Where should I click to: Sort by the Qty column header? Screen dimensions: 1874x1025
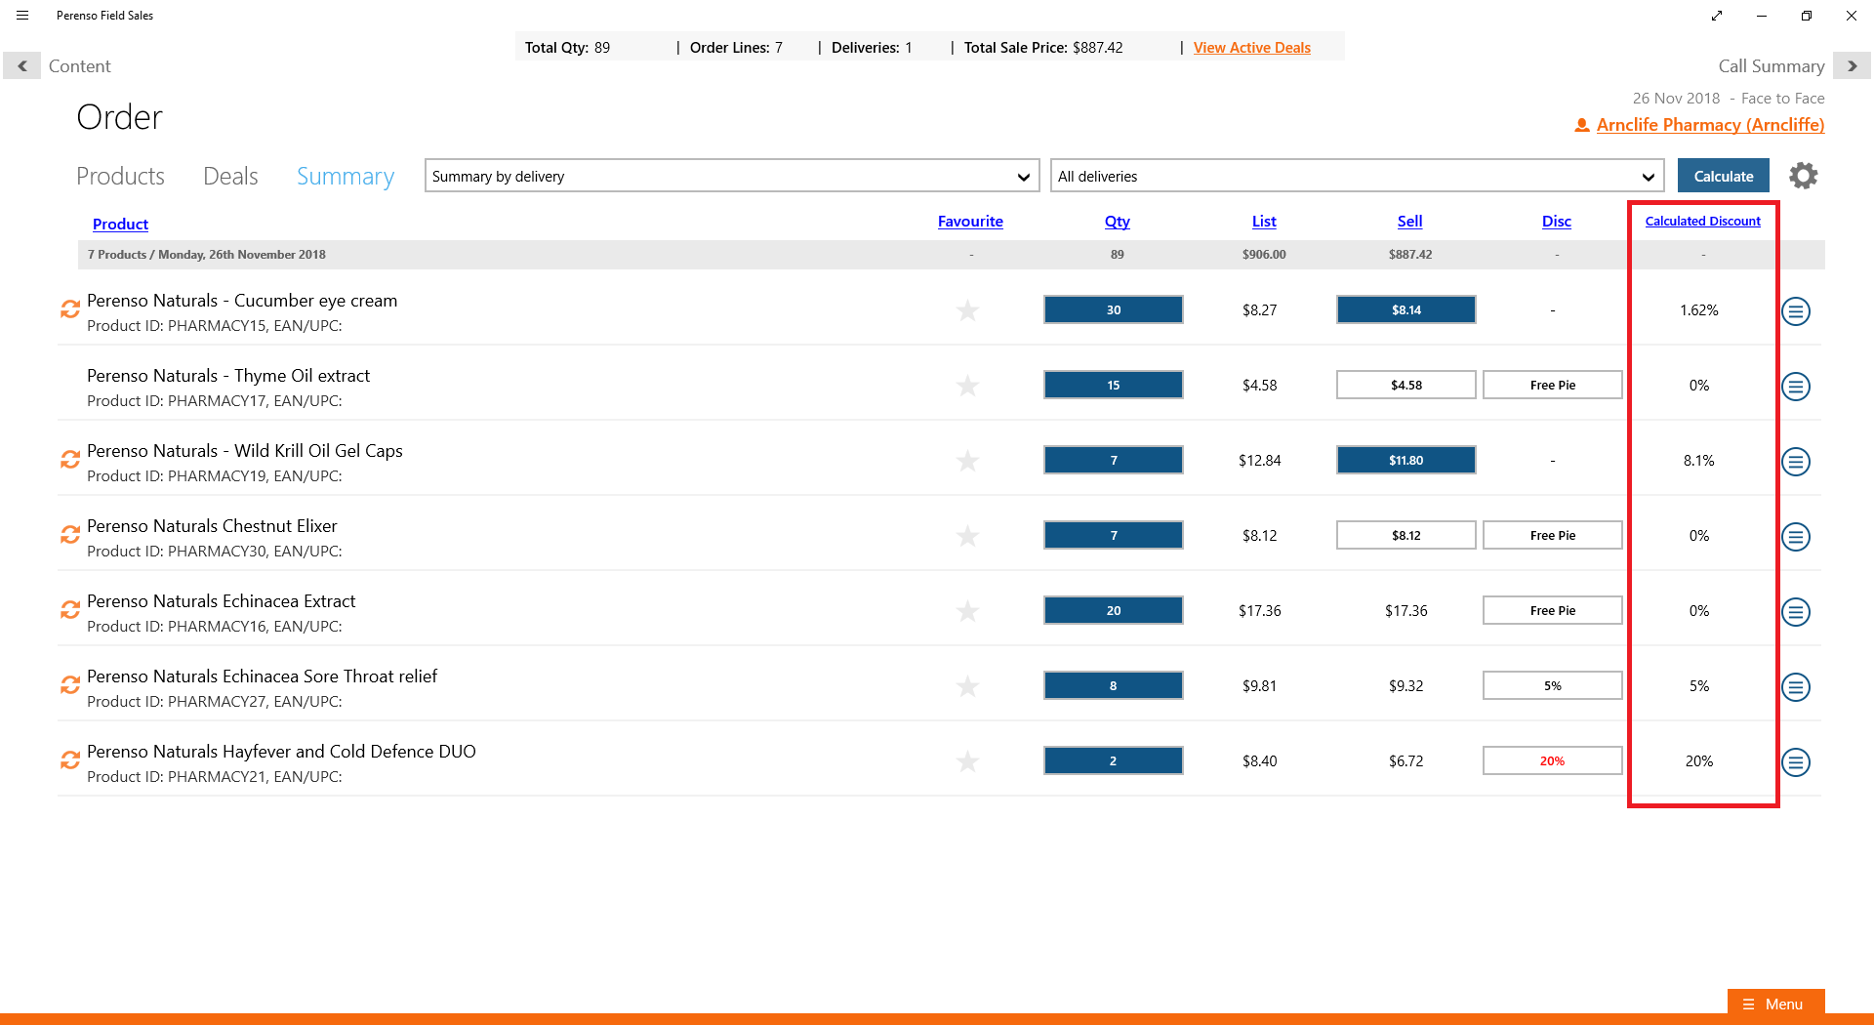click(x=1117, y=222)
